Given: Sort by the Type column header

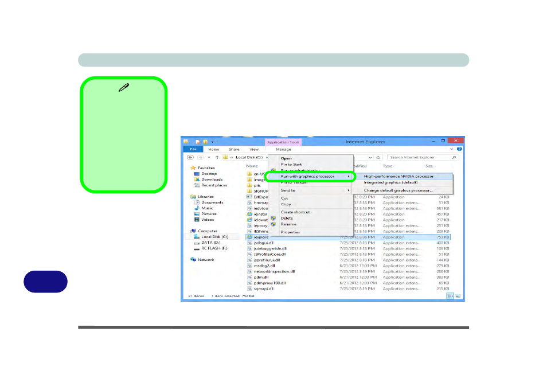Looking at the screenshot, I should 387,166.
